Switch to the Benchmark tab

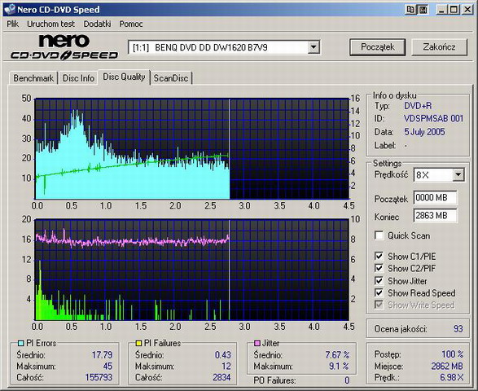[33, 78]
